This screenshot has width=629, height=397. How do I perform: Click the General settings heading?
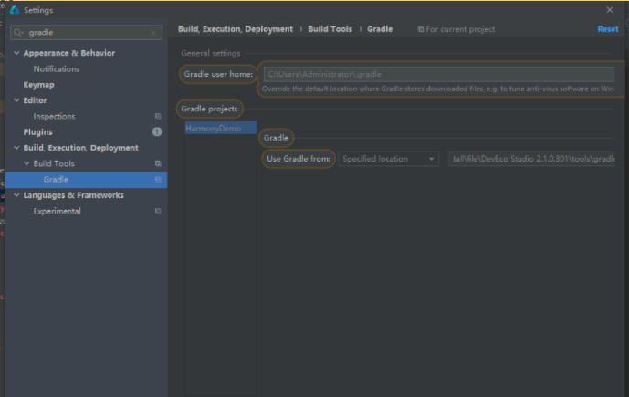tap(211, 53)
